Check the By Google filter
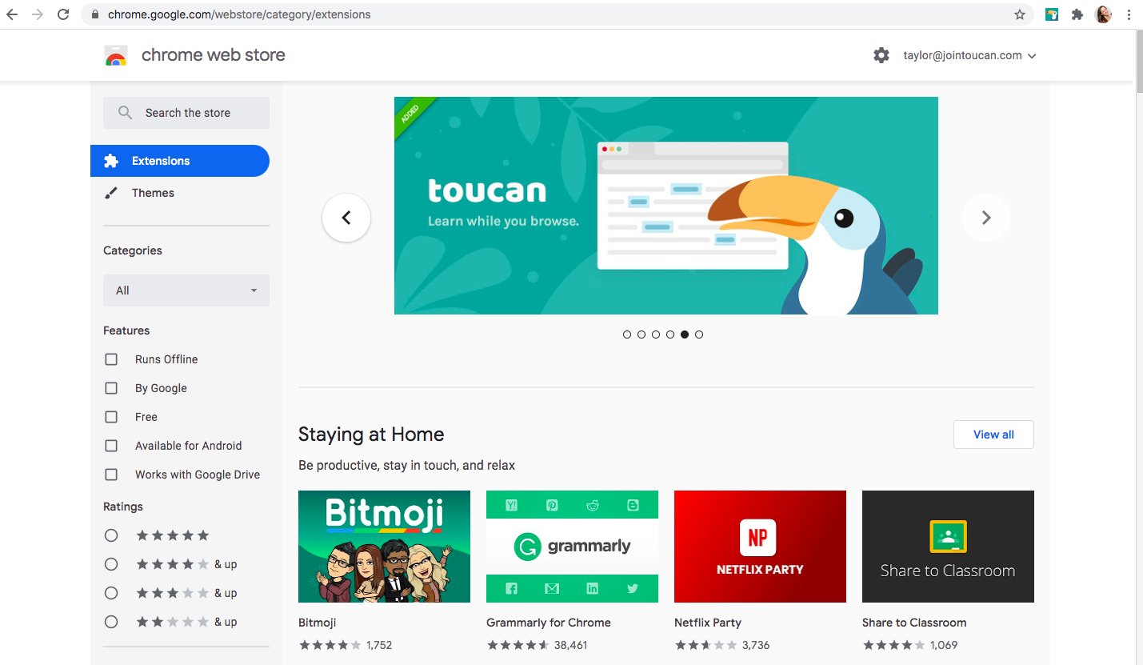The height and width of the screenshot is (665, 1143). (x=111, y=388)
